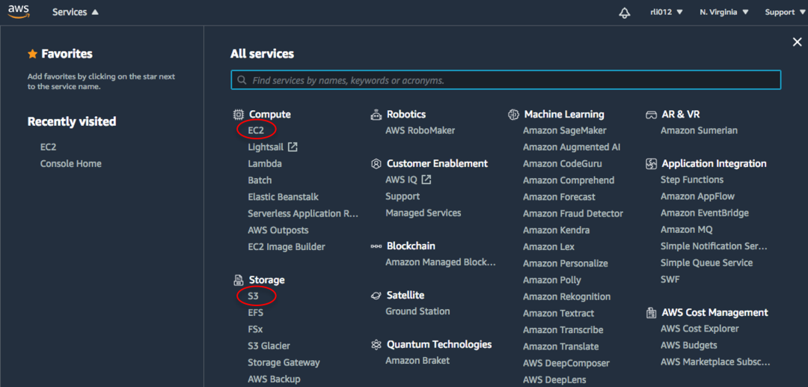Open the N. Virginia region dropdown
The image size is (808, 387).
[724, 13]
